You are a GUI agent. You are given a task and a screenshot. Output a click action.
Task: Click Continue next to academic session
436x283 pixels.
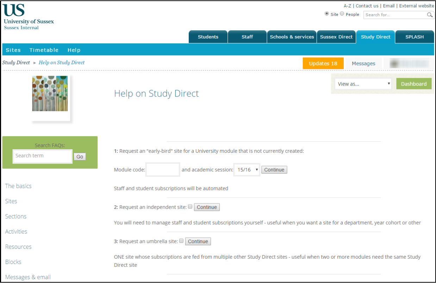coord(274,170)
